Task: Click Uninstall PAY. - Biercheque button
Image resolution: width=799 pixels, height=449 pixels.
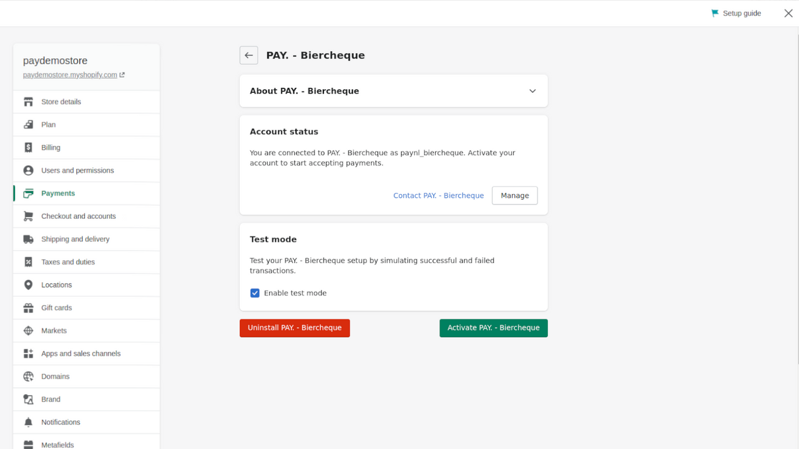Action: [x=295, y=328]
